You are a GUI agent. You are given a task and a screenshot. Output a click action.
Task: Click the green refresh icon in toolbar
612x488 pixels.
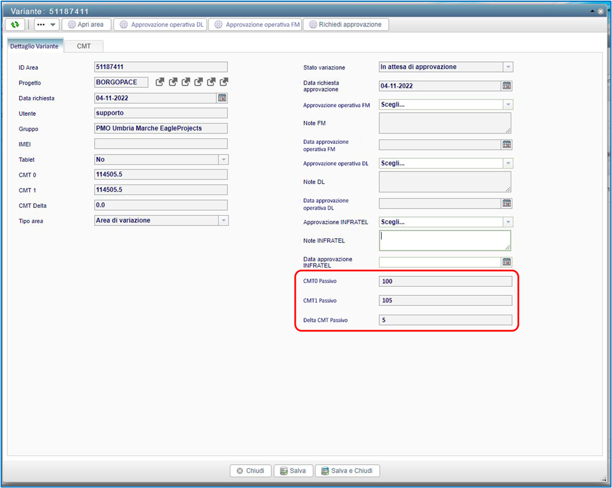click(x=15, y=25)
